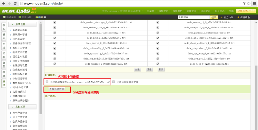Open the 功能地图 function map icon
This screenshot has height=130, width=258.
(x=20, y=17)
